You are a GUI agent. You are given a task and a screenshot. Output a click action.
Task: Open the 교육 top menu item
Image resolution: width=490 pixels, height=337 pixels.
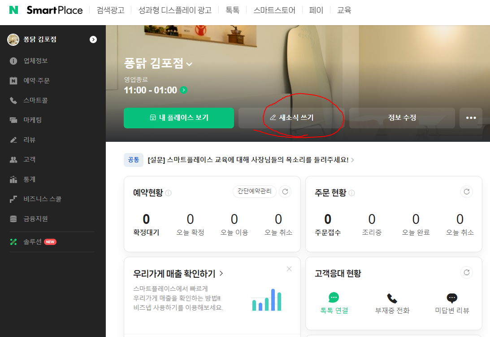(344, 10)
